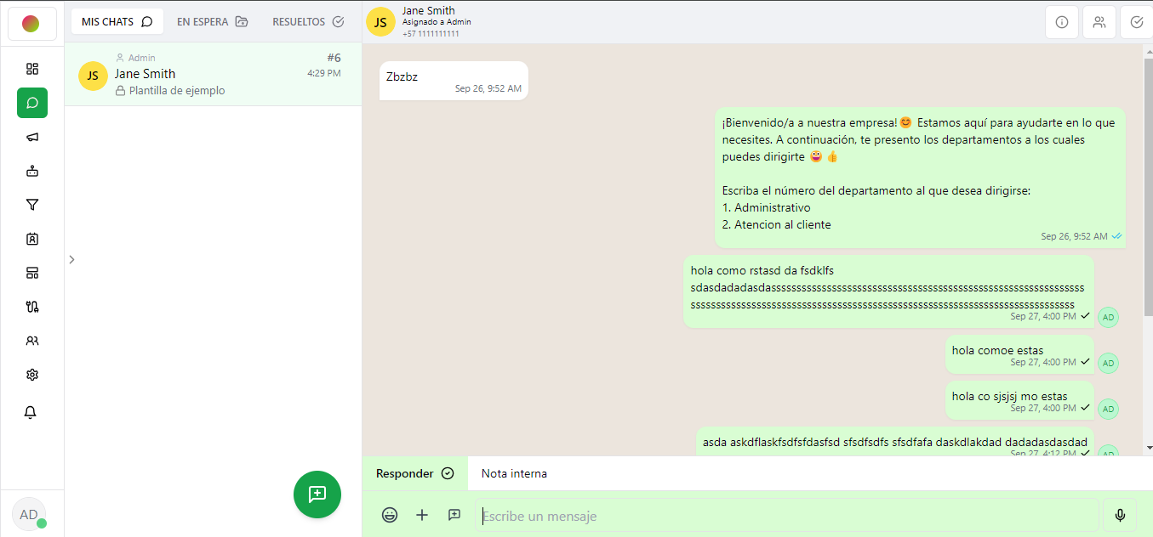Screen dimensions: 1153x537
Task: Switch to the RESUELTOS tab
Action: [308, 22]
